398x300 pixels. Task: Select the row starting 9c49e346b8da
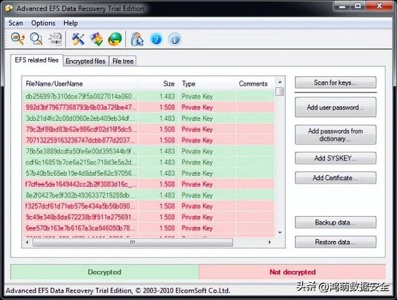[x=148, y=217]
